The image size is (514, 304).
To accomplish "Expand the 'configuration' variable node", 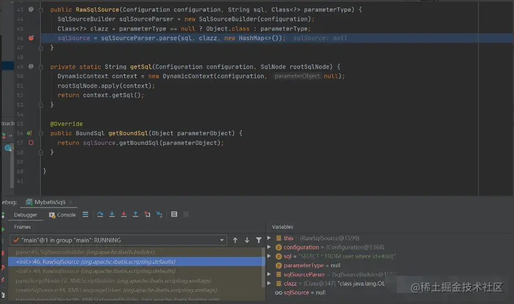I will click(269, 247).
